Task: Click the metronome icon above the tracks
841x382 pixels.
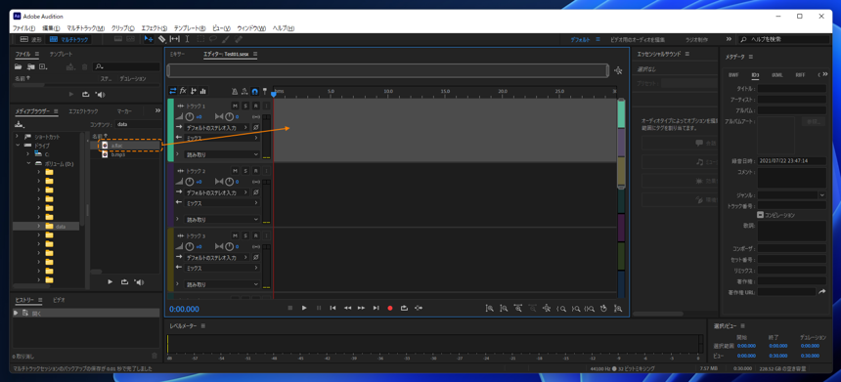Action: [235, 91]
